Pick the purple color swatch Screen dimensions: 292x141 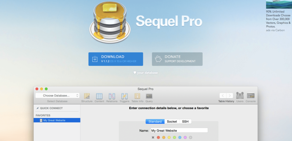click(x=185, y=137)
